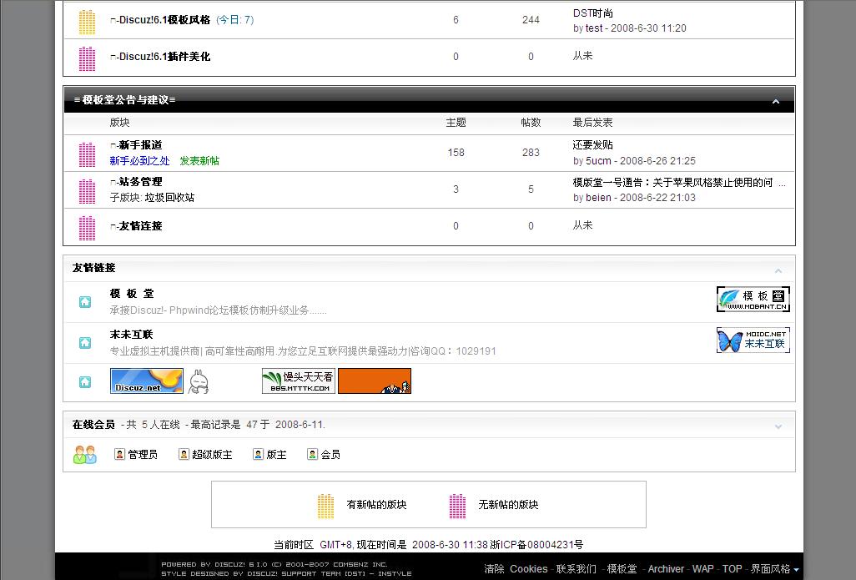This screenshot has height=580, width=856.
Task: Open the 垃圾回收站 subforum
Action: coord(169,197)
